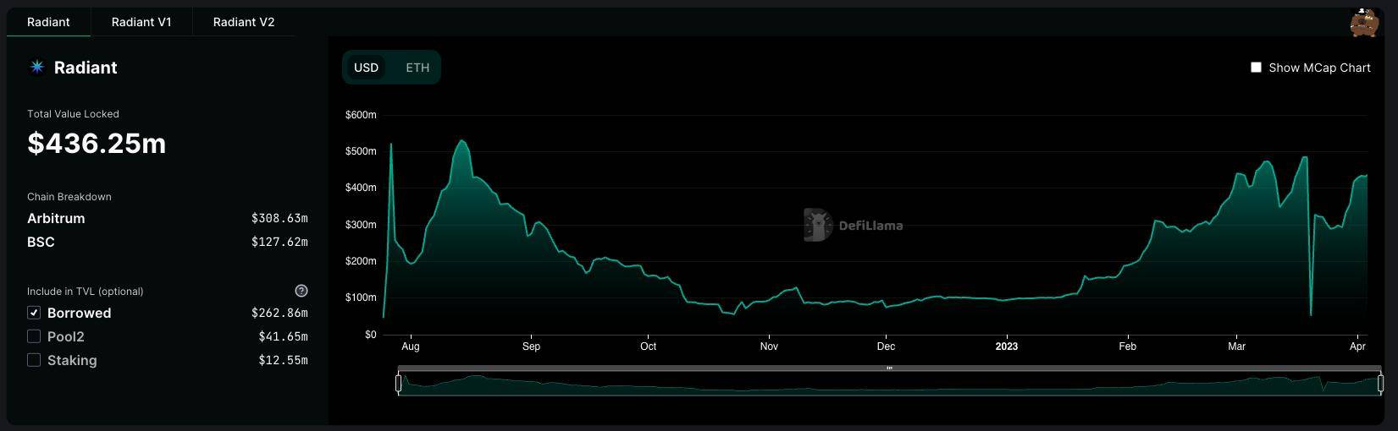Click the BSC chain label

coord(41,242)
